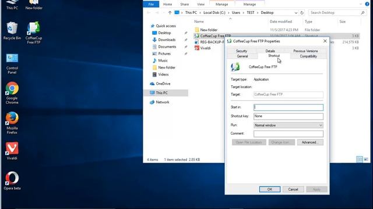Screen dimensions: 373x209
Task: Select the CoffeeCup Free FTP desktop shortcut
Action: click(x=34, y=33)
